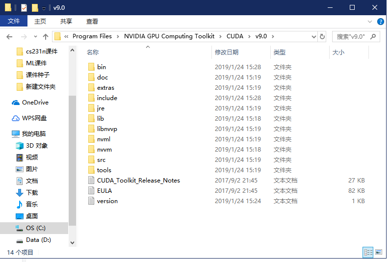Image resolution: width=390 pixels, height=262 pixels.
Task: Expand the arrow after CUDA in path
Action: point(249,37)
